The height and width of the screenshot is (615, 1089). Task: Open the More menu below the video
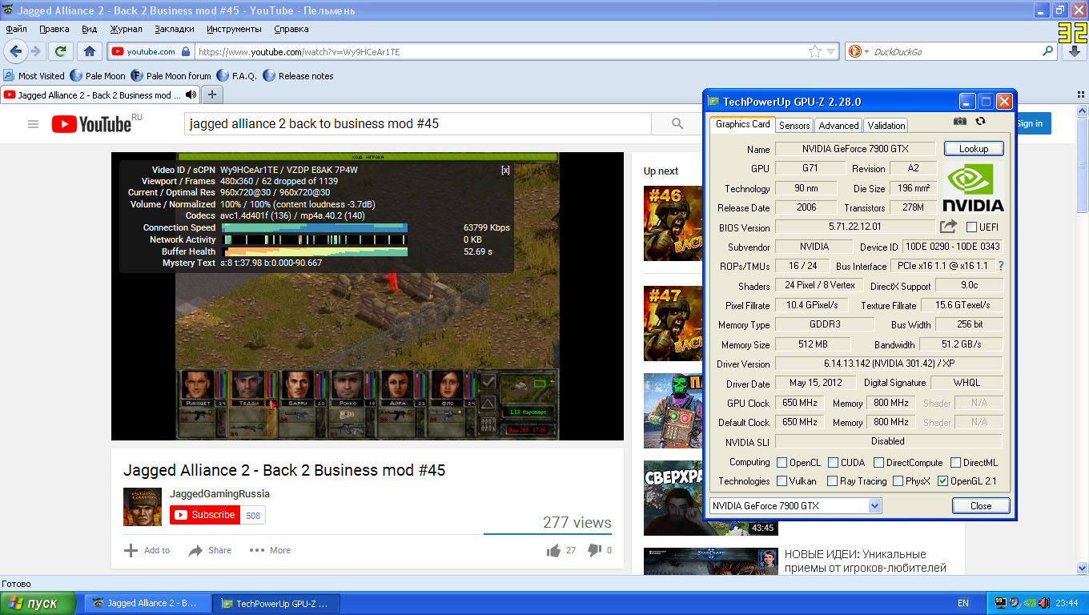270,550
